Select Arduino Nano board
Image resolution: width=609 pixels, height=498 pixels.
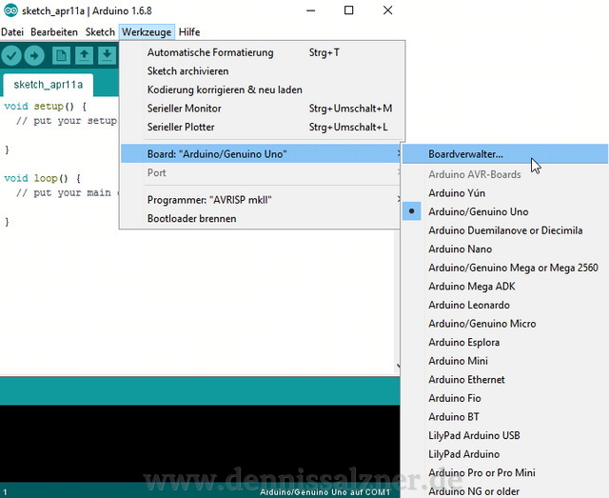coord(505,249)
